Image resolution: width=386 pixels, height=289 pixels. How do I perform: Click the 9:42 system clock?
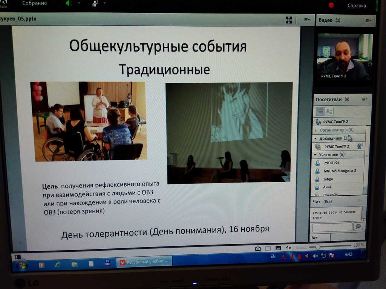coord(348,254)
